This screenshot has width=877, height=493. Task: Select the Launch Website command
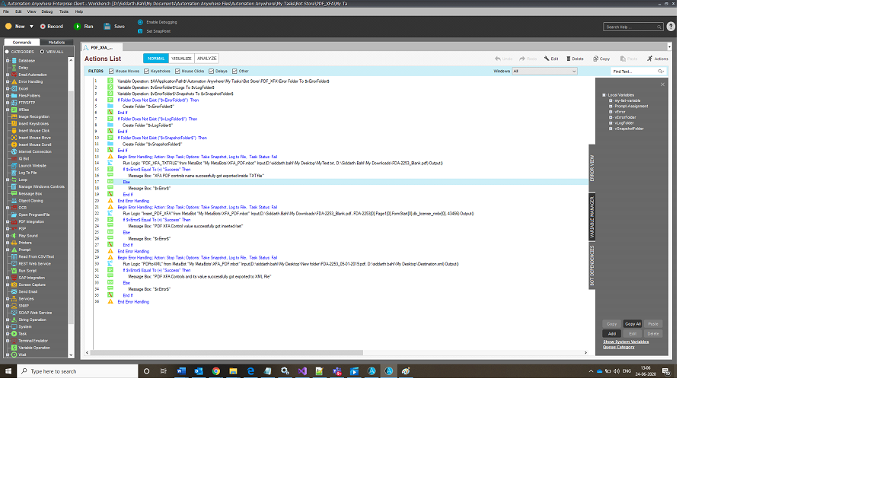[32, 165]
